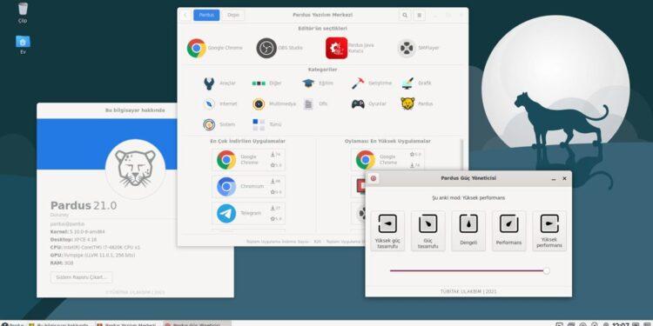Set Performans power mode
This screenshot has width=653, height=326.
pos(509,230)
